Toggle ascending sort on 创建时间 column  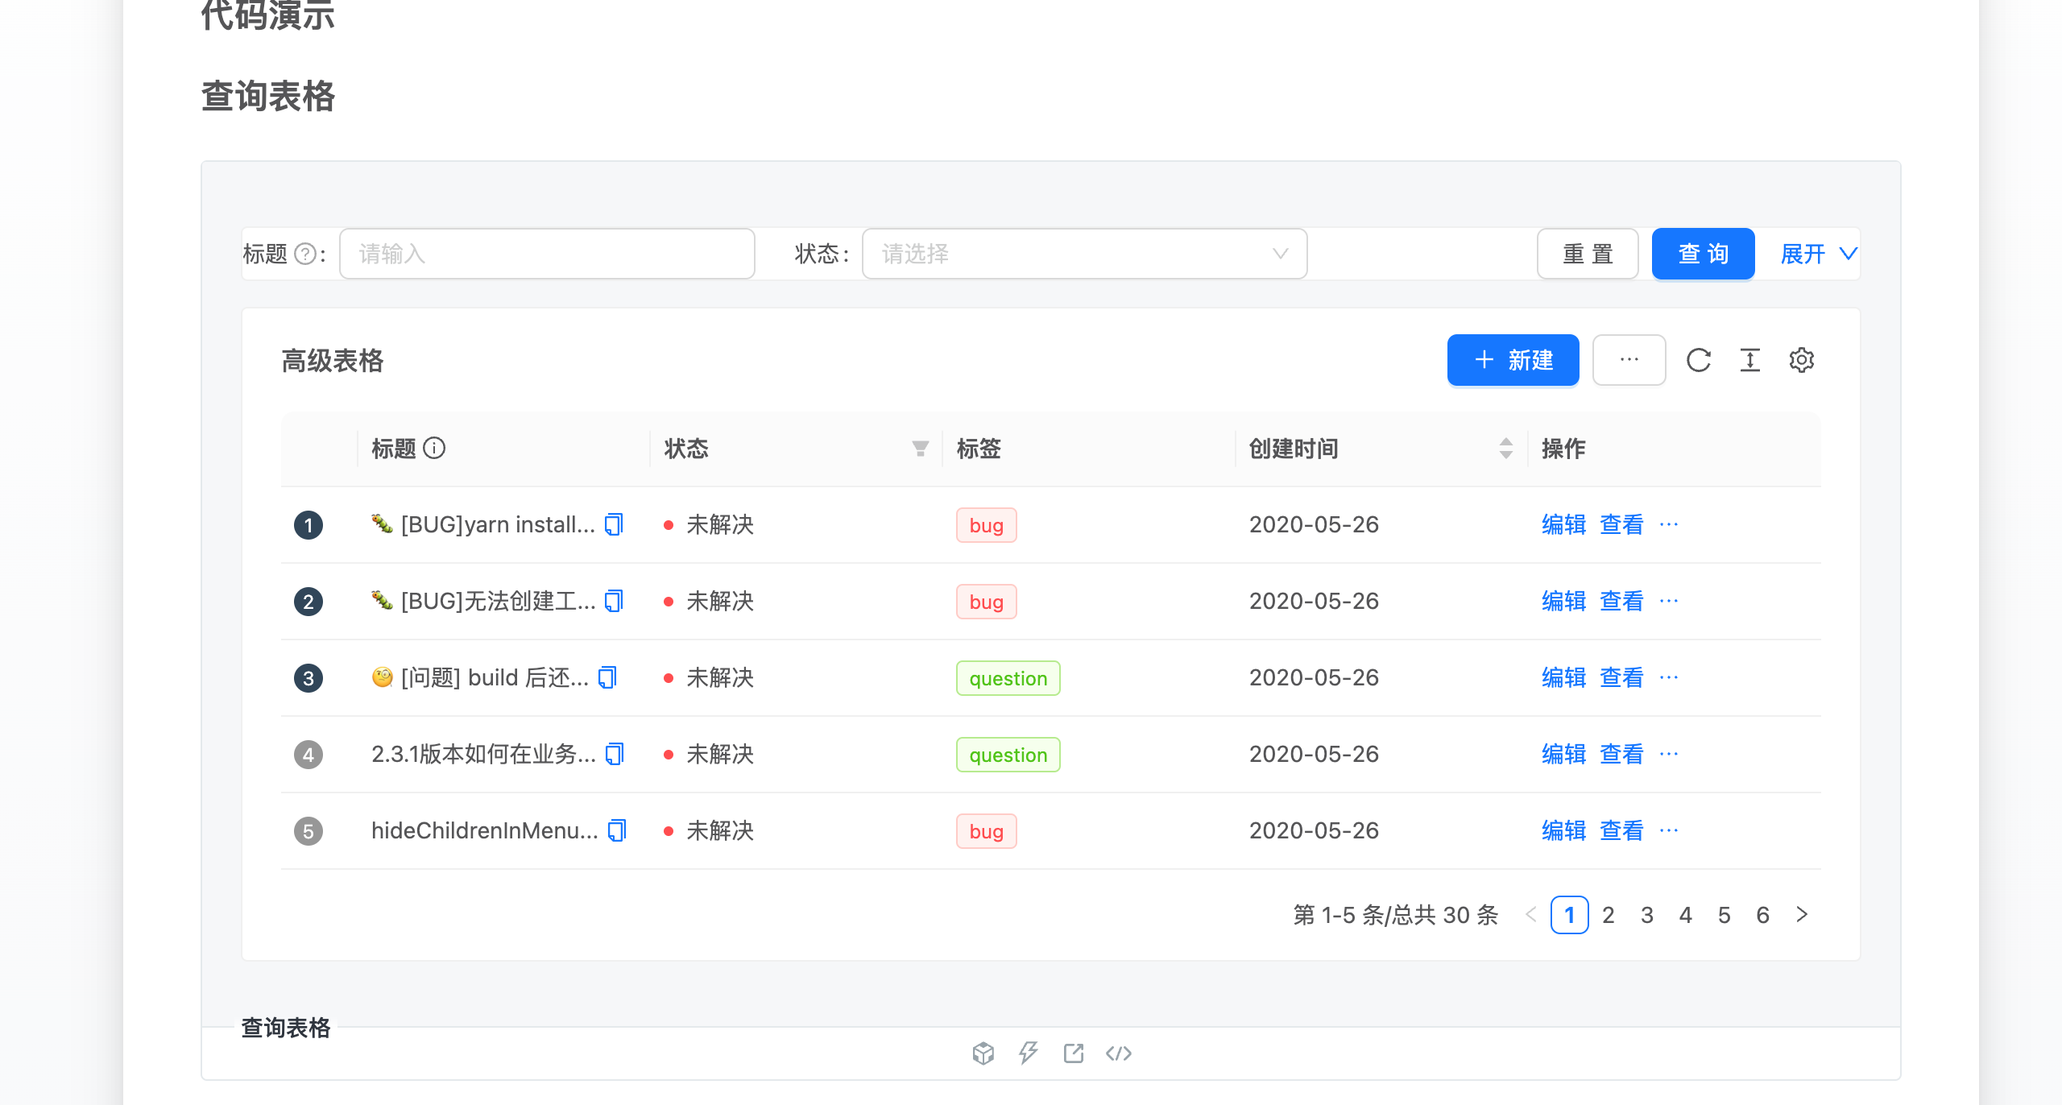coord(1505,442)
